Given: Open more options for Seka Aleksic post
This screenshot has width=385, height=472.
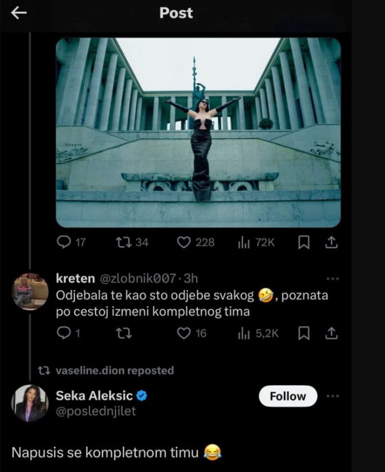Looking at the screenshot, I should [333, 396].
